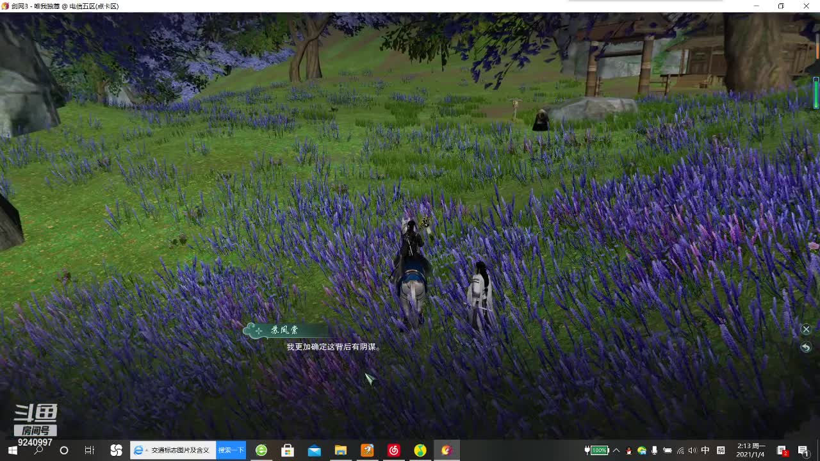Click NPC name label 苏凤棠
This screenshot has height=461, width=820.
(284, 330)
